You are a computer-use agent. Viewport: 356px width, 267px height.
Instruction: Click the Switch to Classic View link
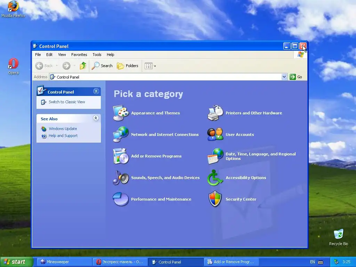click(x=67, y=102)
